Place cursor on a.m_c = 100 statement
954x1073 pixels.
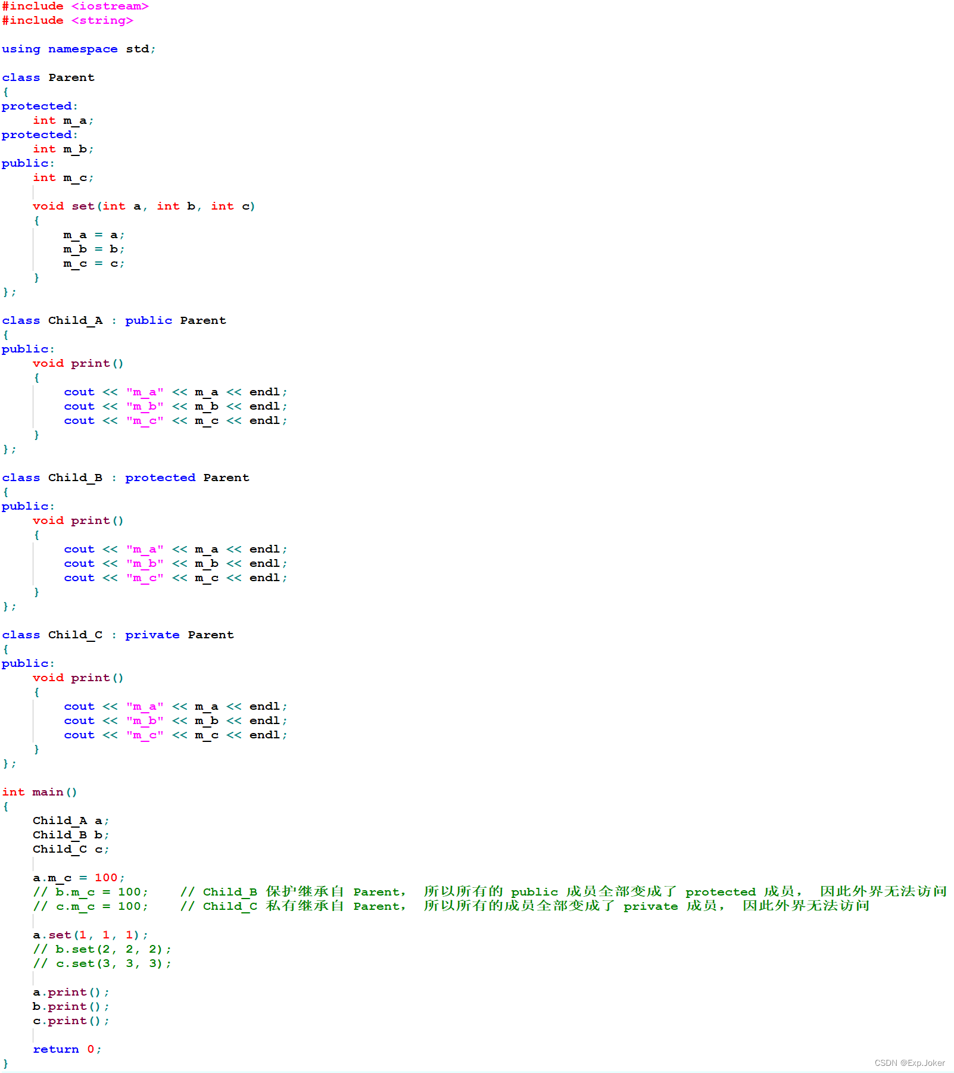pyautogui.click(x=79, y=878)
